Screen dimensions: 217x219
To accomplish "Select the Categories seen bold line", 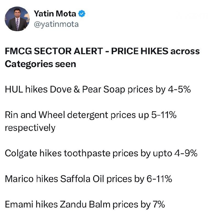I will tap(40, 64).
